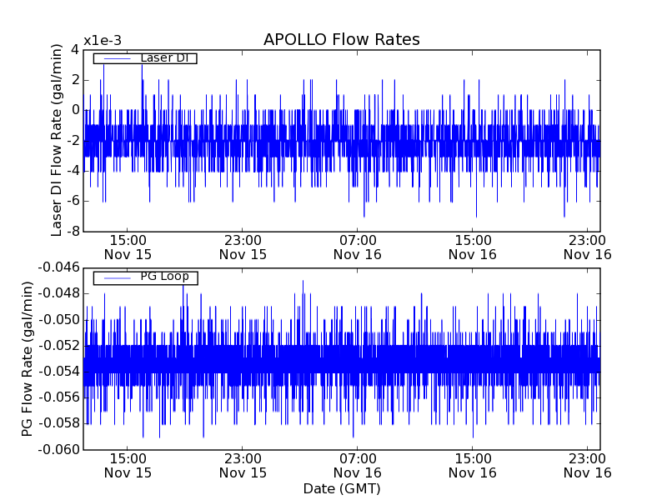Click 07:00 Nov 16 tick on top plot
The width and height of the screenshot is (667, 500).
coord(357,247)
